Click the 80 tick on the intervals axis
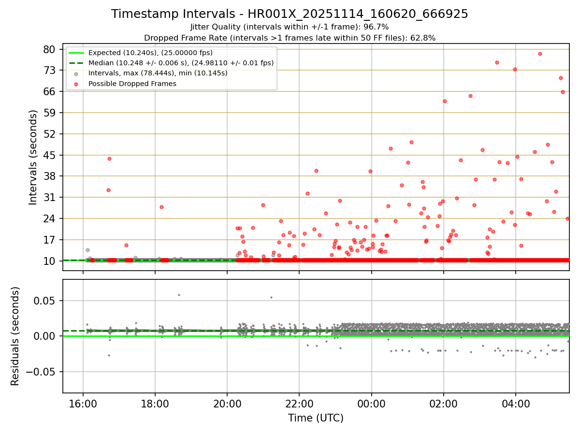Image resolution: width=580 pixels, height=435 pixels. coord(49,49)
